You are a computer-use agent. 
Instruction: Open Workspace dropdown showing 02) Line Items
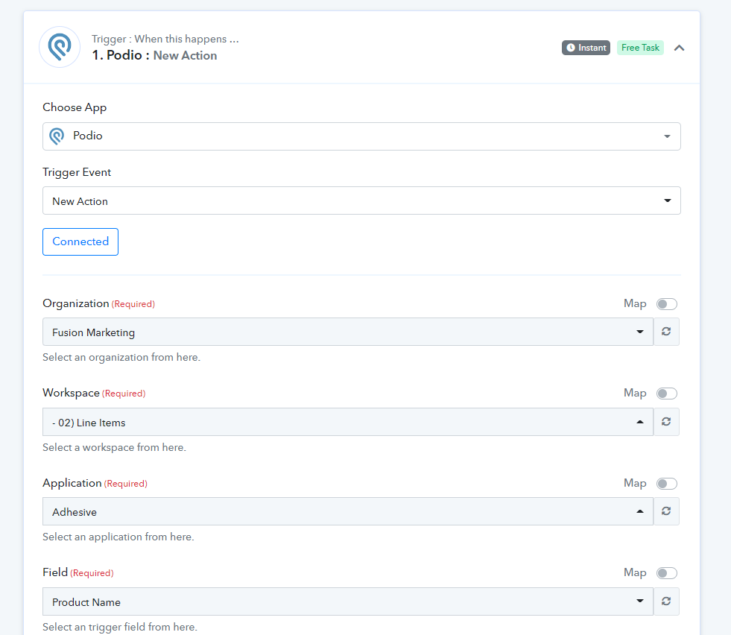pyautogui.click(x=348, y=422)
